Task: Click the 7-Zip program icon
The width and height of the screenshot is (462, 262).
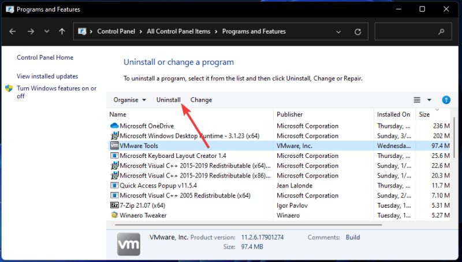Action: 114,205
